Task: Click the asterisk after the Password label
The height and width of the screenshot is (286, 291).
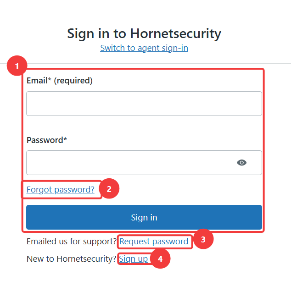Action: [x=65, y=138]
